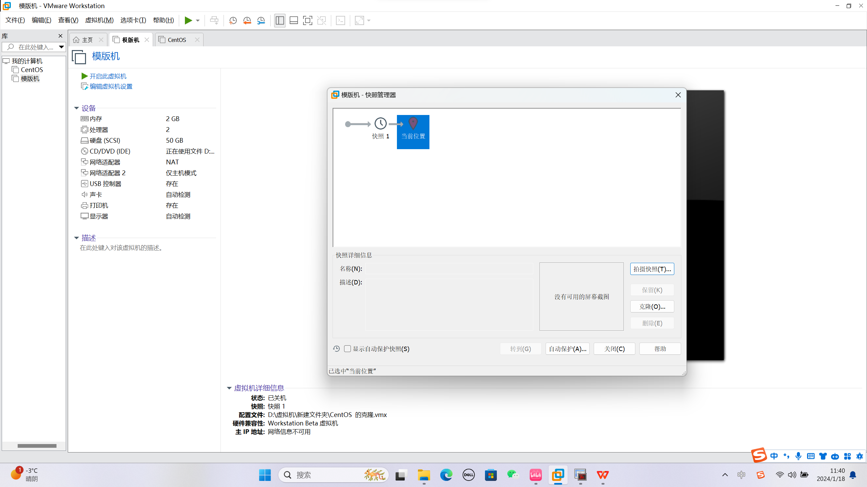Select 快照 1 node in snapshot manager
Viewport: 867px width, 487px height.
(x=381, y=129)
